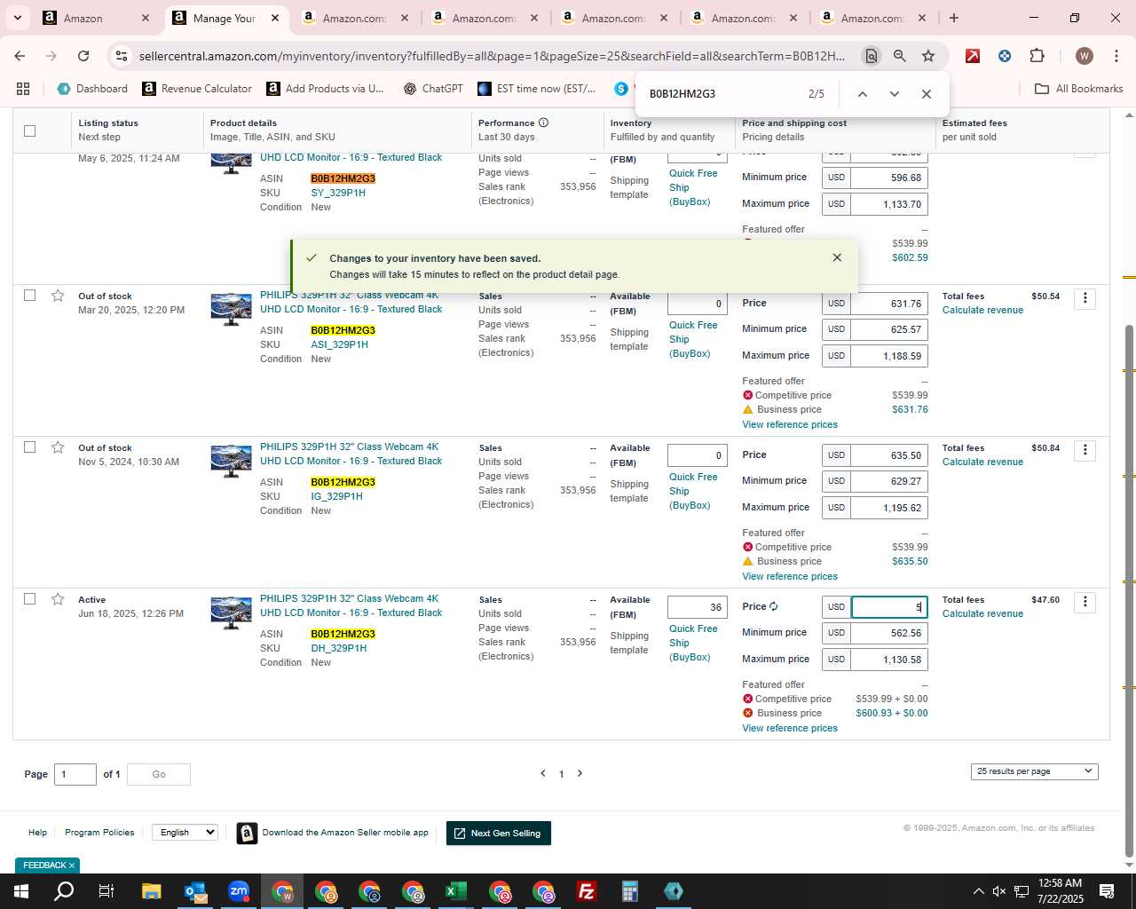The image size is (1136, 909).
Task: Open Dashboard bookmark
Action: [92, 89]
